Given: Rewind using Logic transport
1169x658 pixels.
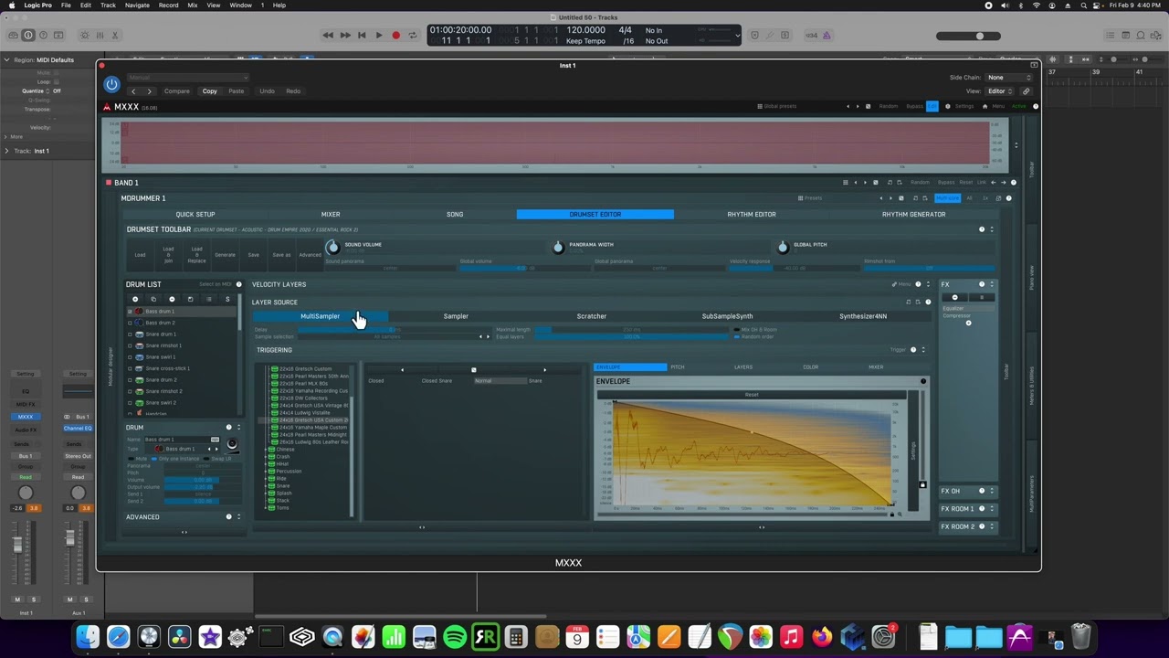Looking at the screenshot, I should 328,36.
